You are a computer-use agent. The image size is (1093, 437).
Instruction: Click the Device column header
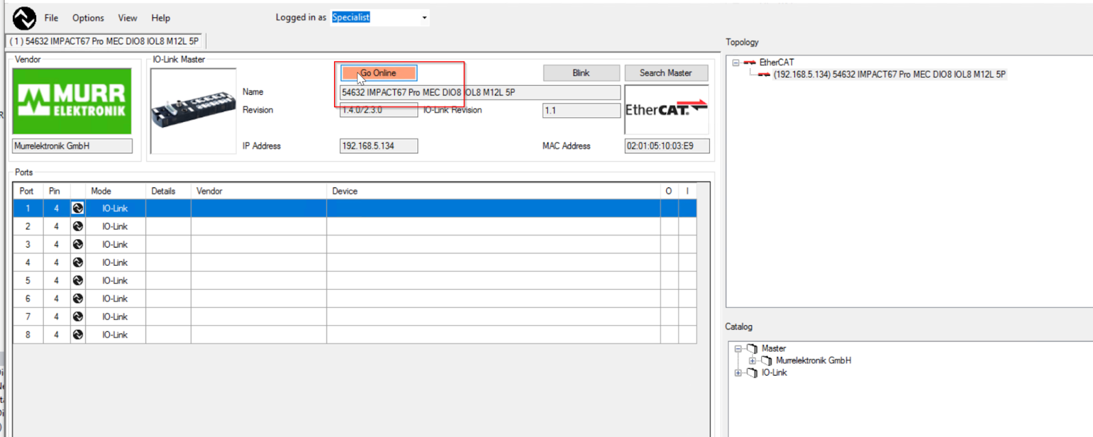pos(493,191)
